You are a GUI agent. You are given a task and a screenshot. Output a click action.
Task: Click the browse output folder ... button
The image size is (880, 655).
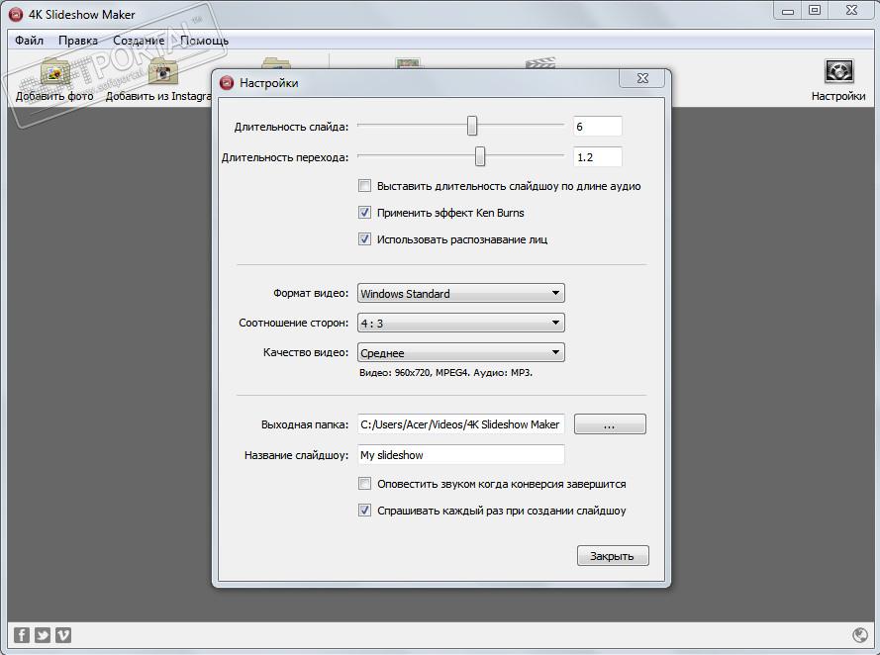[610, 423]
